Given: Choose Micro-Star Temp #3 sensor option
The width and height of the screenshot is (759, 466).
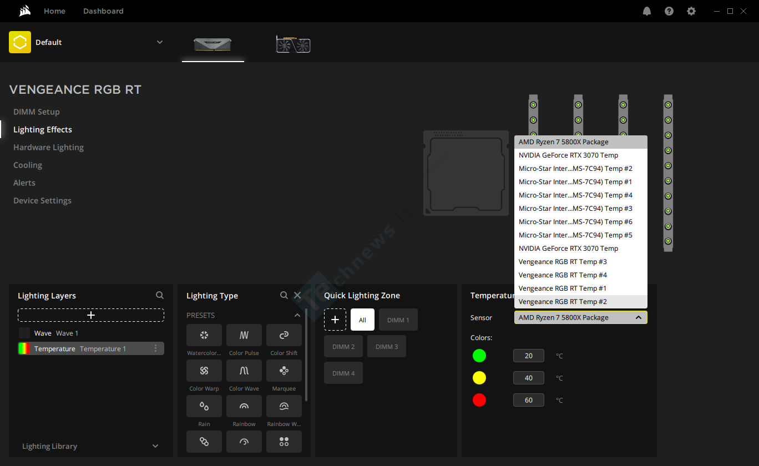Looking at the screenshot, I should 581,209.
